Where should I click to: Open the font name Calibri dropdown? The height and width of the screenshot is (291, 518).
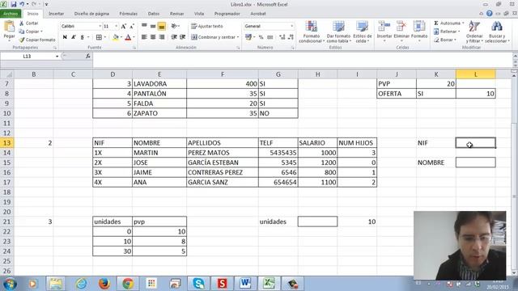click(x=100, y=26)
